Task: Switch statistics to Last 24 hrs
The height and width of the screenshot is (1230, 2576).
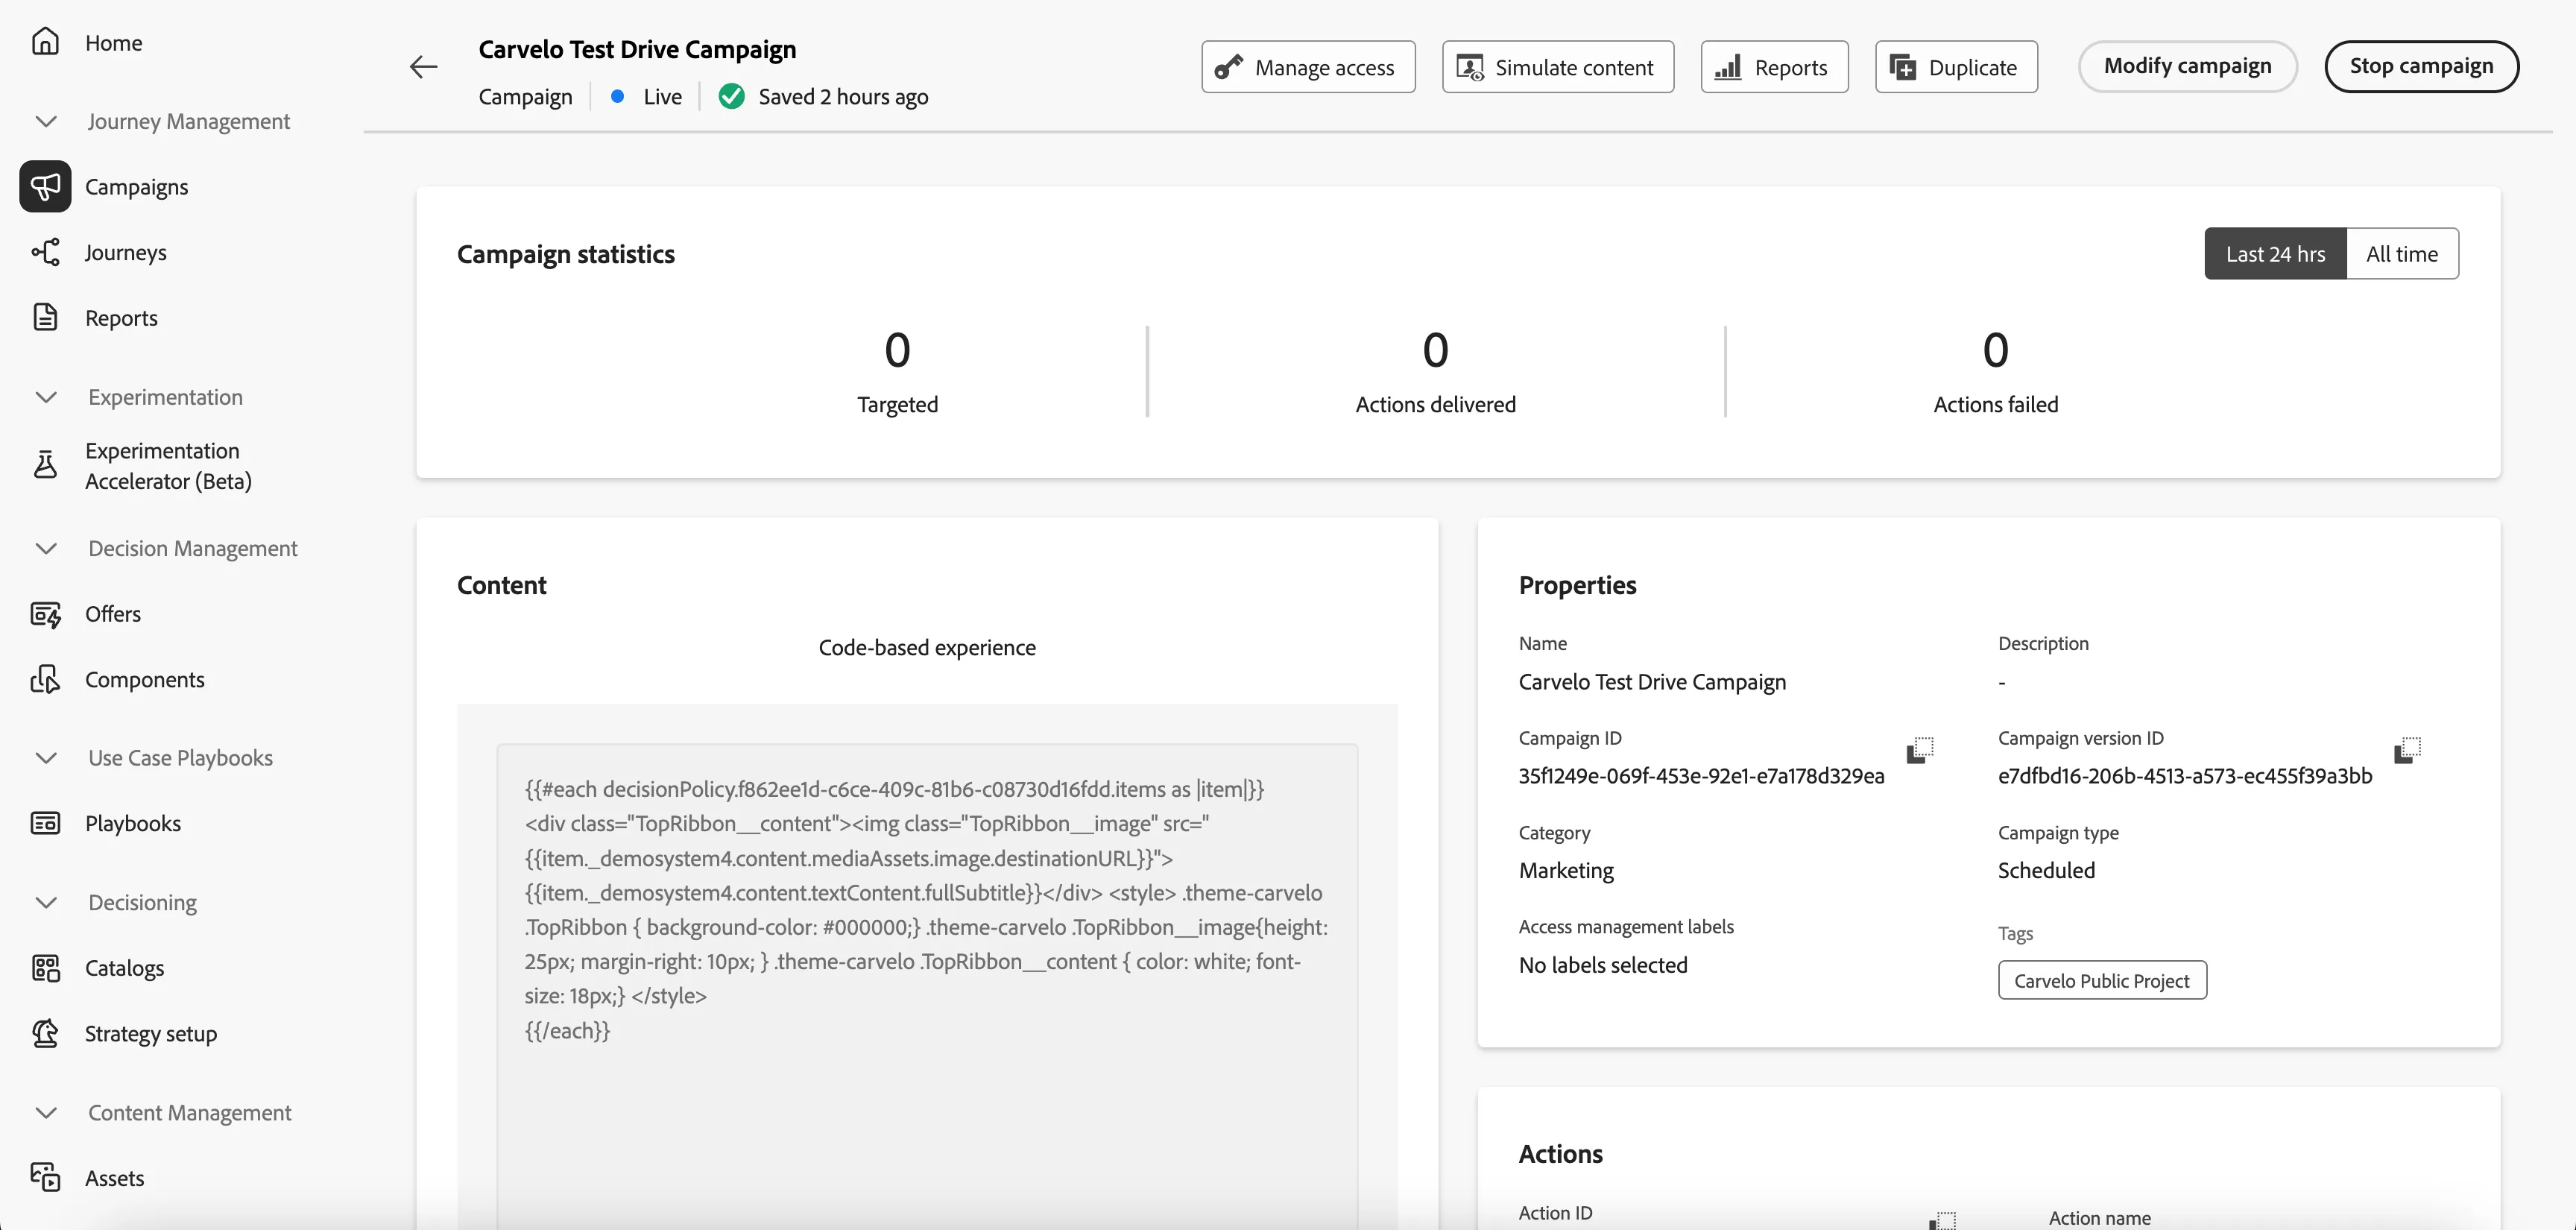Action: point(2275,254)
